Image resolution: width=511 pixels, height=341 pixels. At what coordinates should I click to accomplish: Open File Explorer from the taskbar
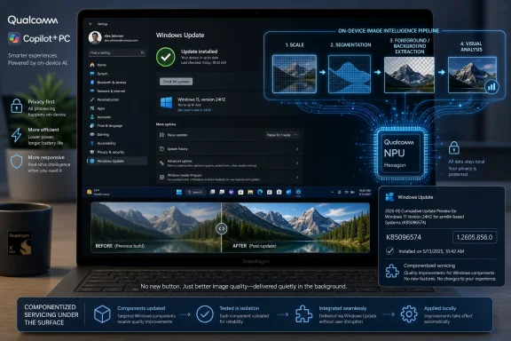(250, 192)
